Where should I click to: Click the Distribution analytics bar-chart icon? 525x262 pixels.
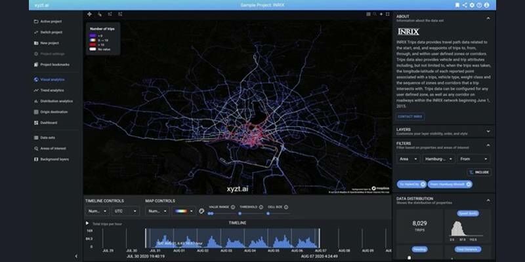[x=36, y=101]
